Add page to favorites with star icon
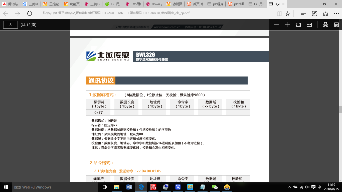342x192 pixels. click(x=288, y=13)
